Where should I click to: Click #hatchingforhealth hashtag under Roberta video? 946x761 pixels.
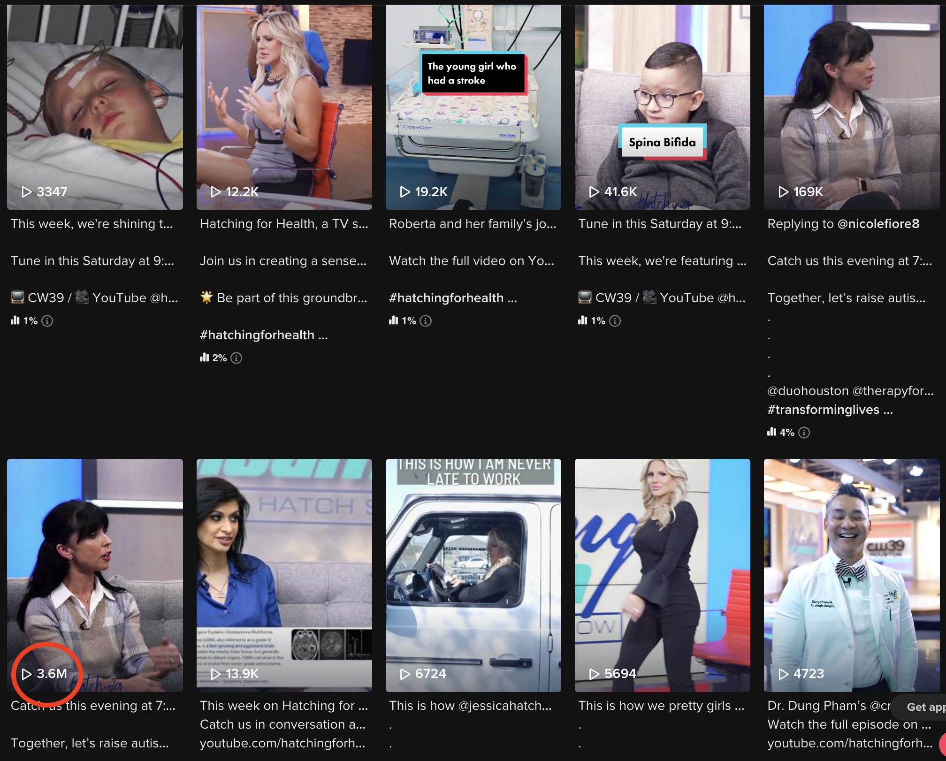click(x=446, y=298)
